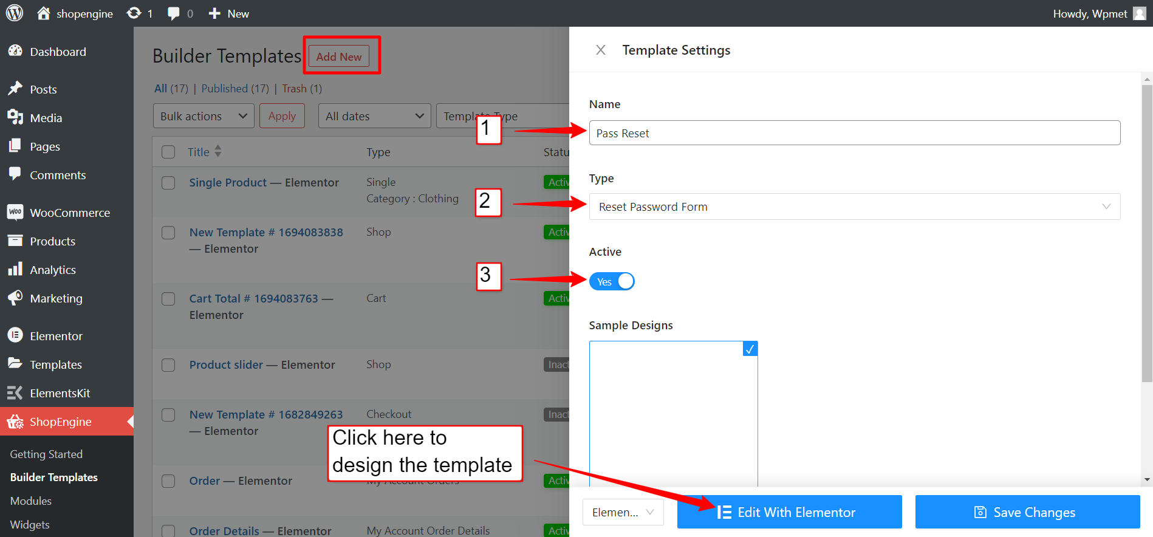
Task: Open WooCommerce menu in sidebar
Action: [x=70, y=213]
